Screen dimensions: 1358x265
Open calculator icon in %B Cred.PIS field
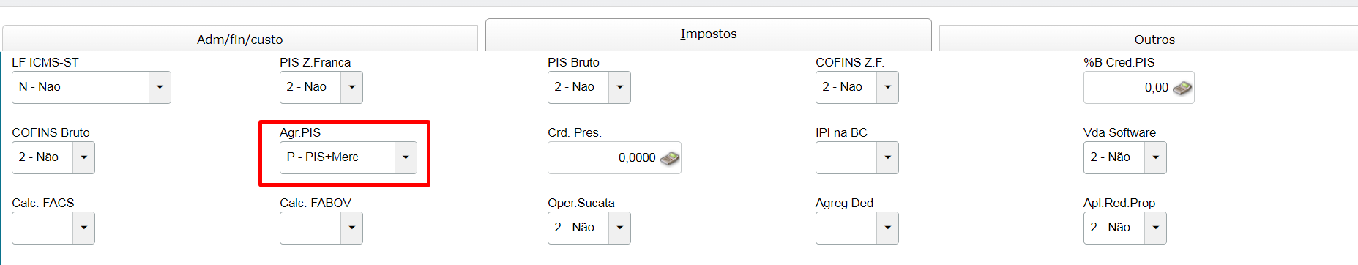tap(1182, 88)
